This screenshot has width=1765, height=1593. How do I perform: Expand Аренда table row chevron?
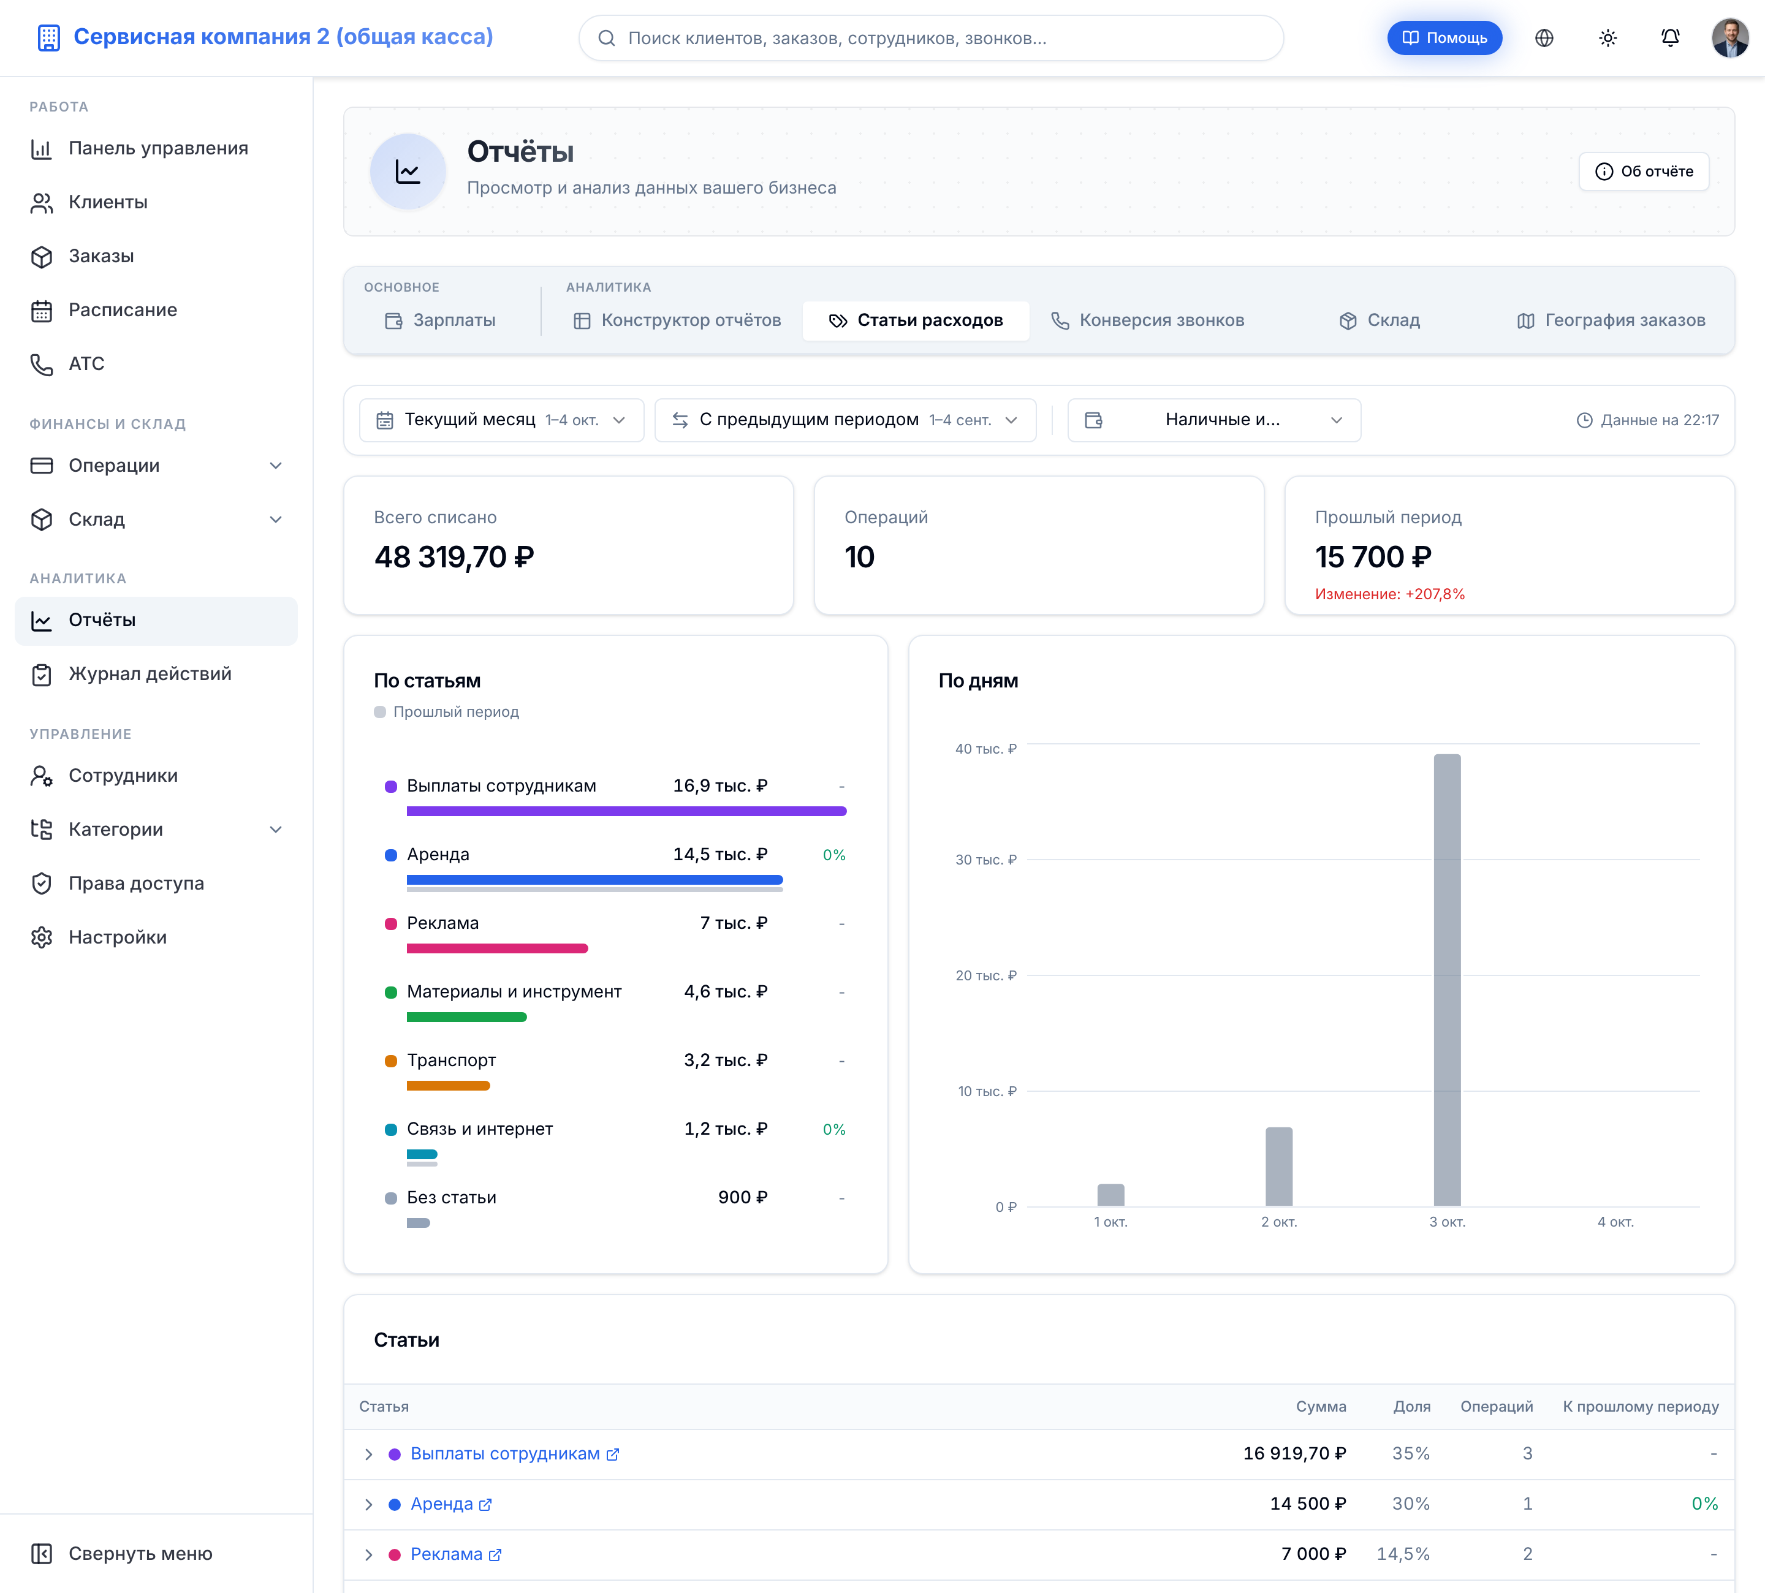point(368,1505)
